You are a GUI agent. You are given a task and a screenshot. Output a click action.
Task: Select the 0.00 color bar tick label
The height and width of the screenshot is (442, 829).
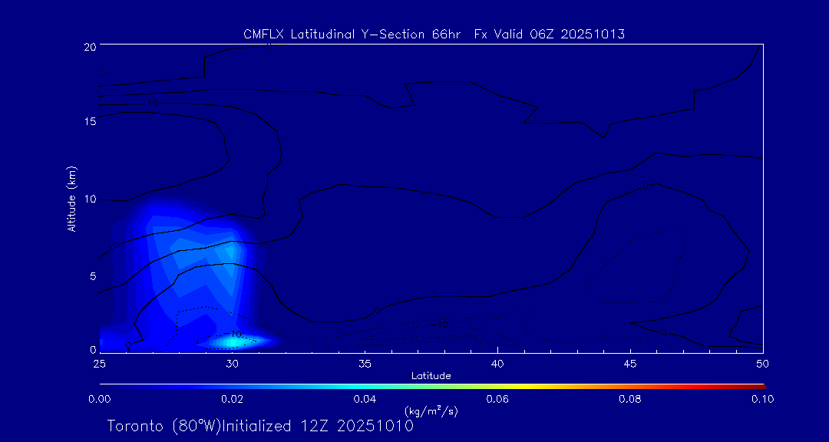pyautogui.click(x=100, y=398)
